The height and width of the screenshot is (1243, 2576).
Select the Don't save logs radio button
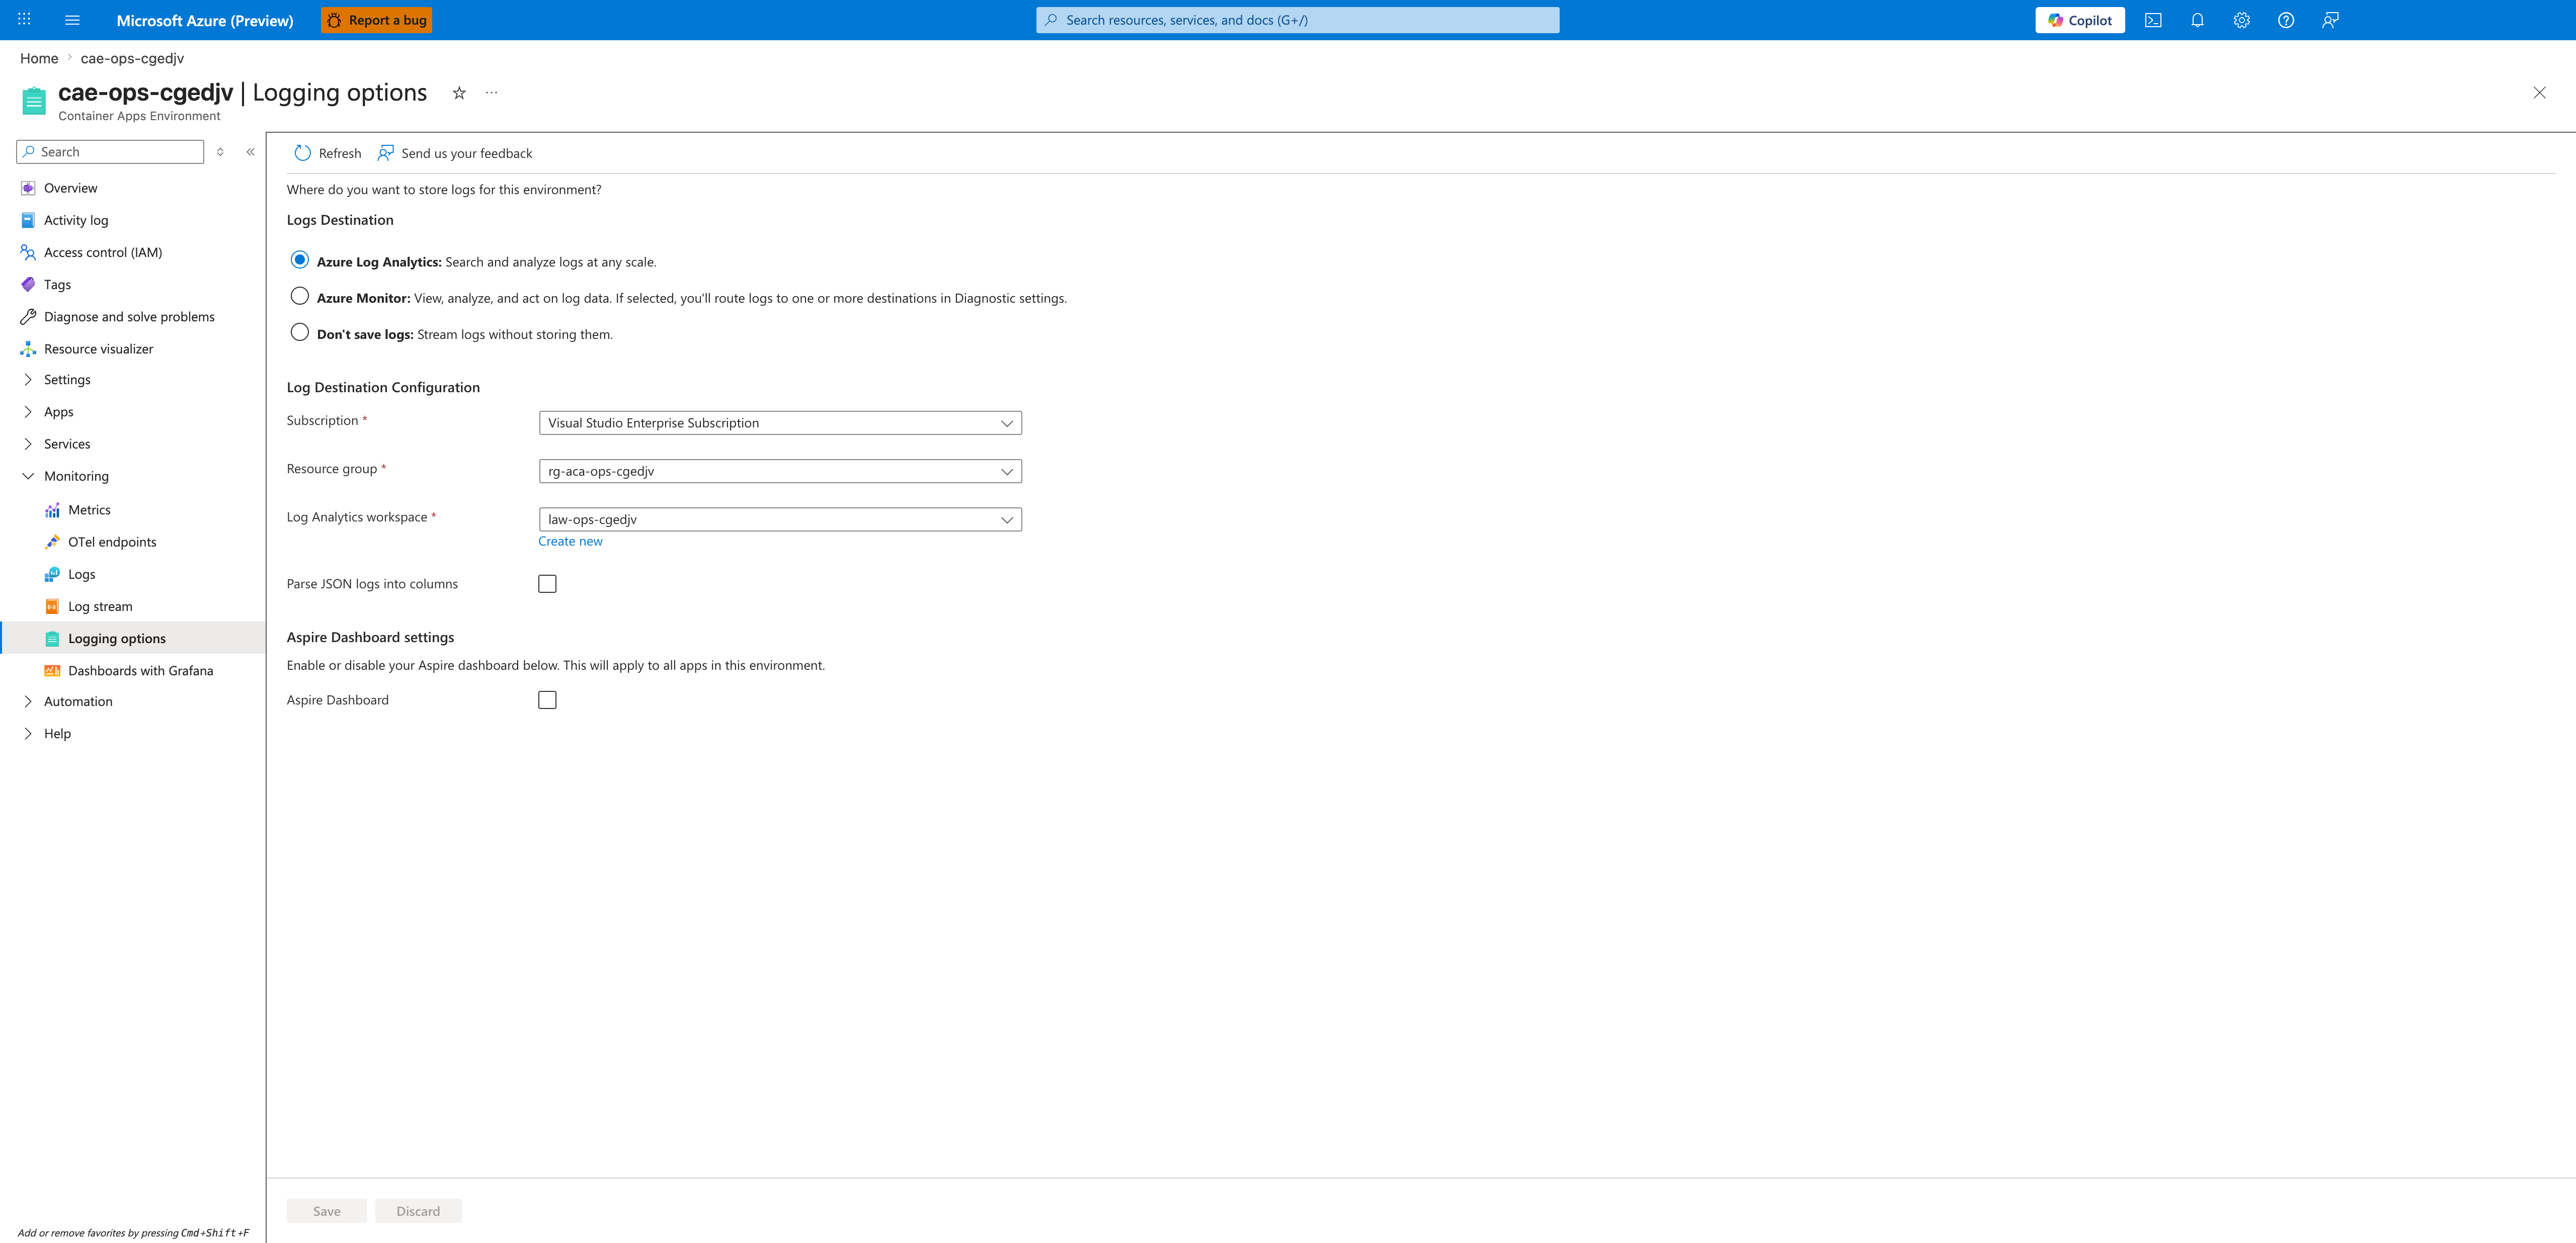click(x=299, y=332)
